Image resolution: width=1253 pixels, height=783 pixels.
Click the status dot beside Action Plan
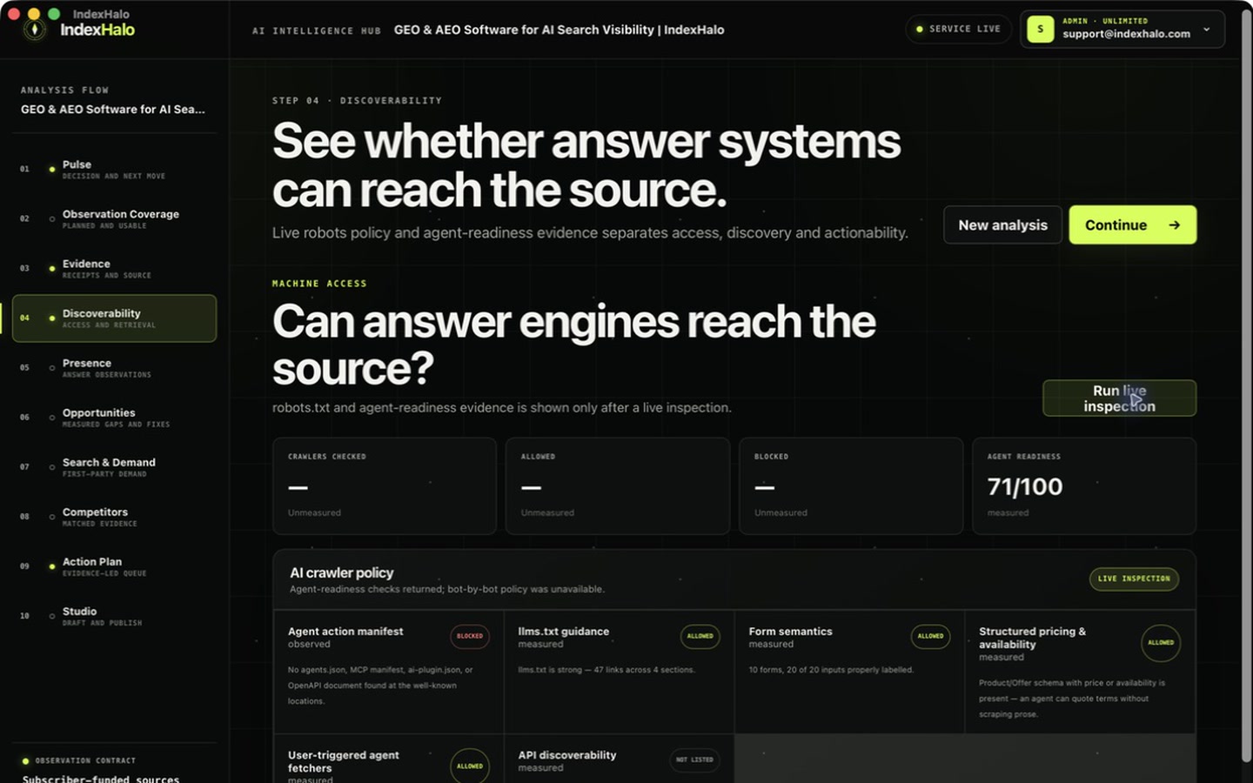52,566
